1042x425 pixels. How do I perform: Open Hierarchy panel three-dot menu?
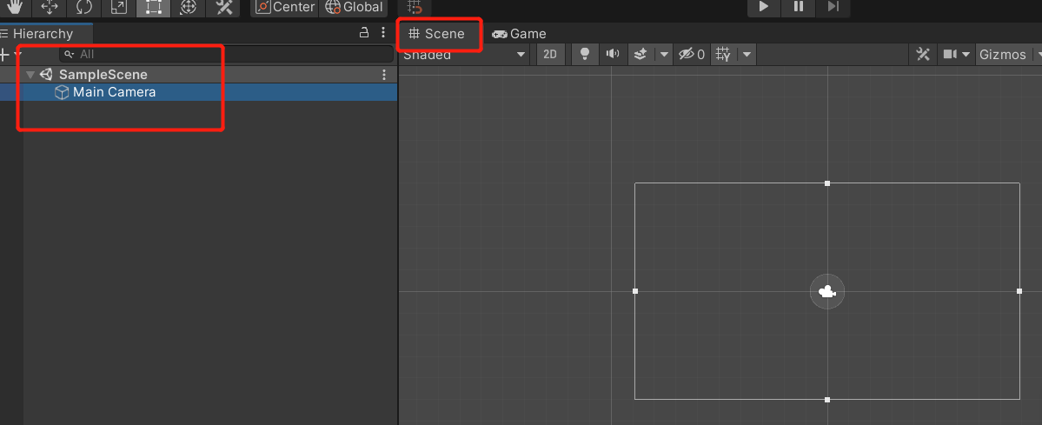pyautogui.click(x=383, y=32)
